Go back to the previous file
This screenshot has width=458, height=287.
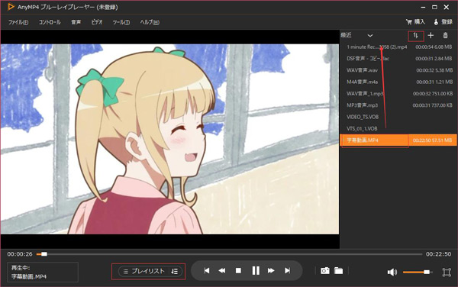[207, 271]
